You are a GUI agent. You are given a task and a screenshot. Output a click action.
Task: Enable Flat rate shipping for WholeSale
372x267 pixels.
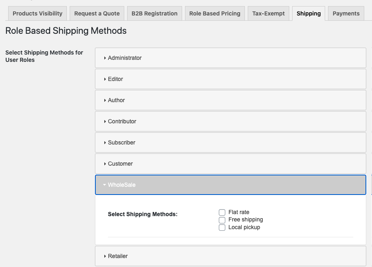coord(222,212)
